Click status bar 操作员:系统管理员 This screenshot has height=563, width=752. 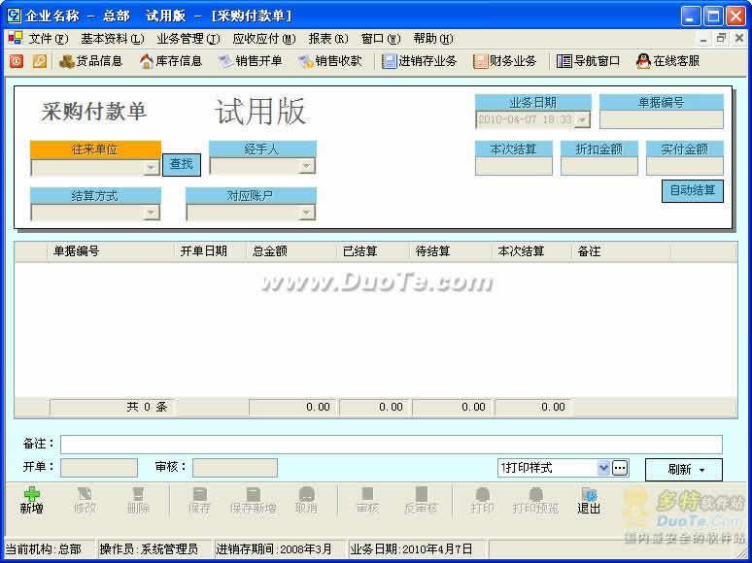[x=153, y=549]
